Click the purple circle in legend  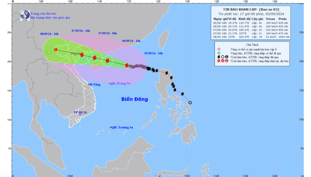pyautogui.click(x=220, y=49)
